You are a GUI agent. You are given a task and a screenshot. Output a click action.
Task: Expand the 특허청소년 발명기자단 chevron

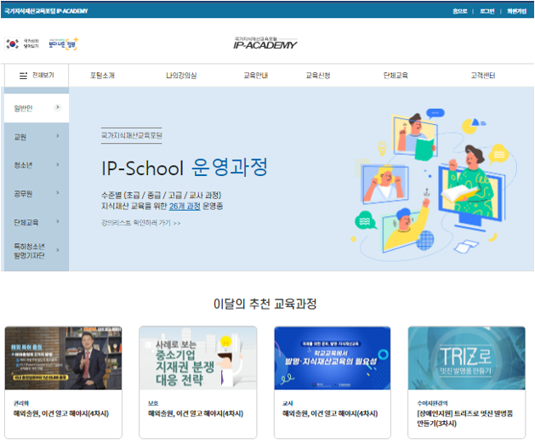click(58, 250)
